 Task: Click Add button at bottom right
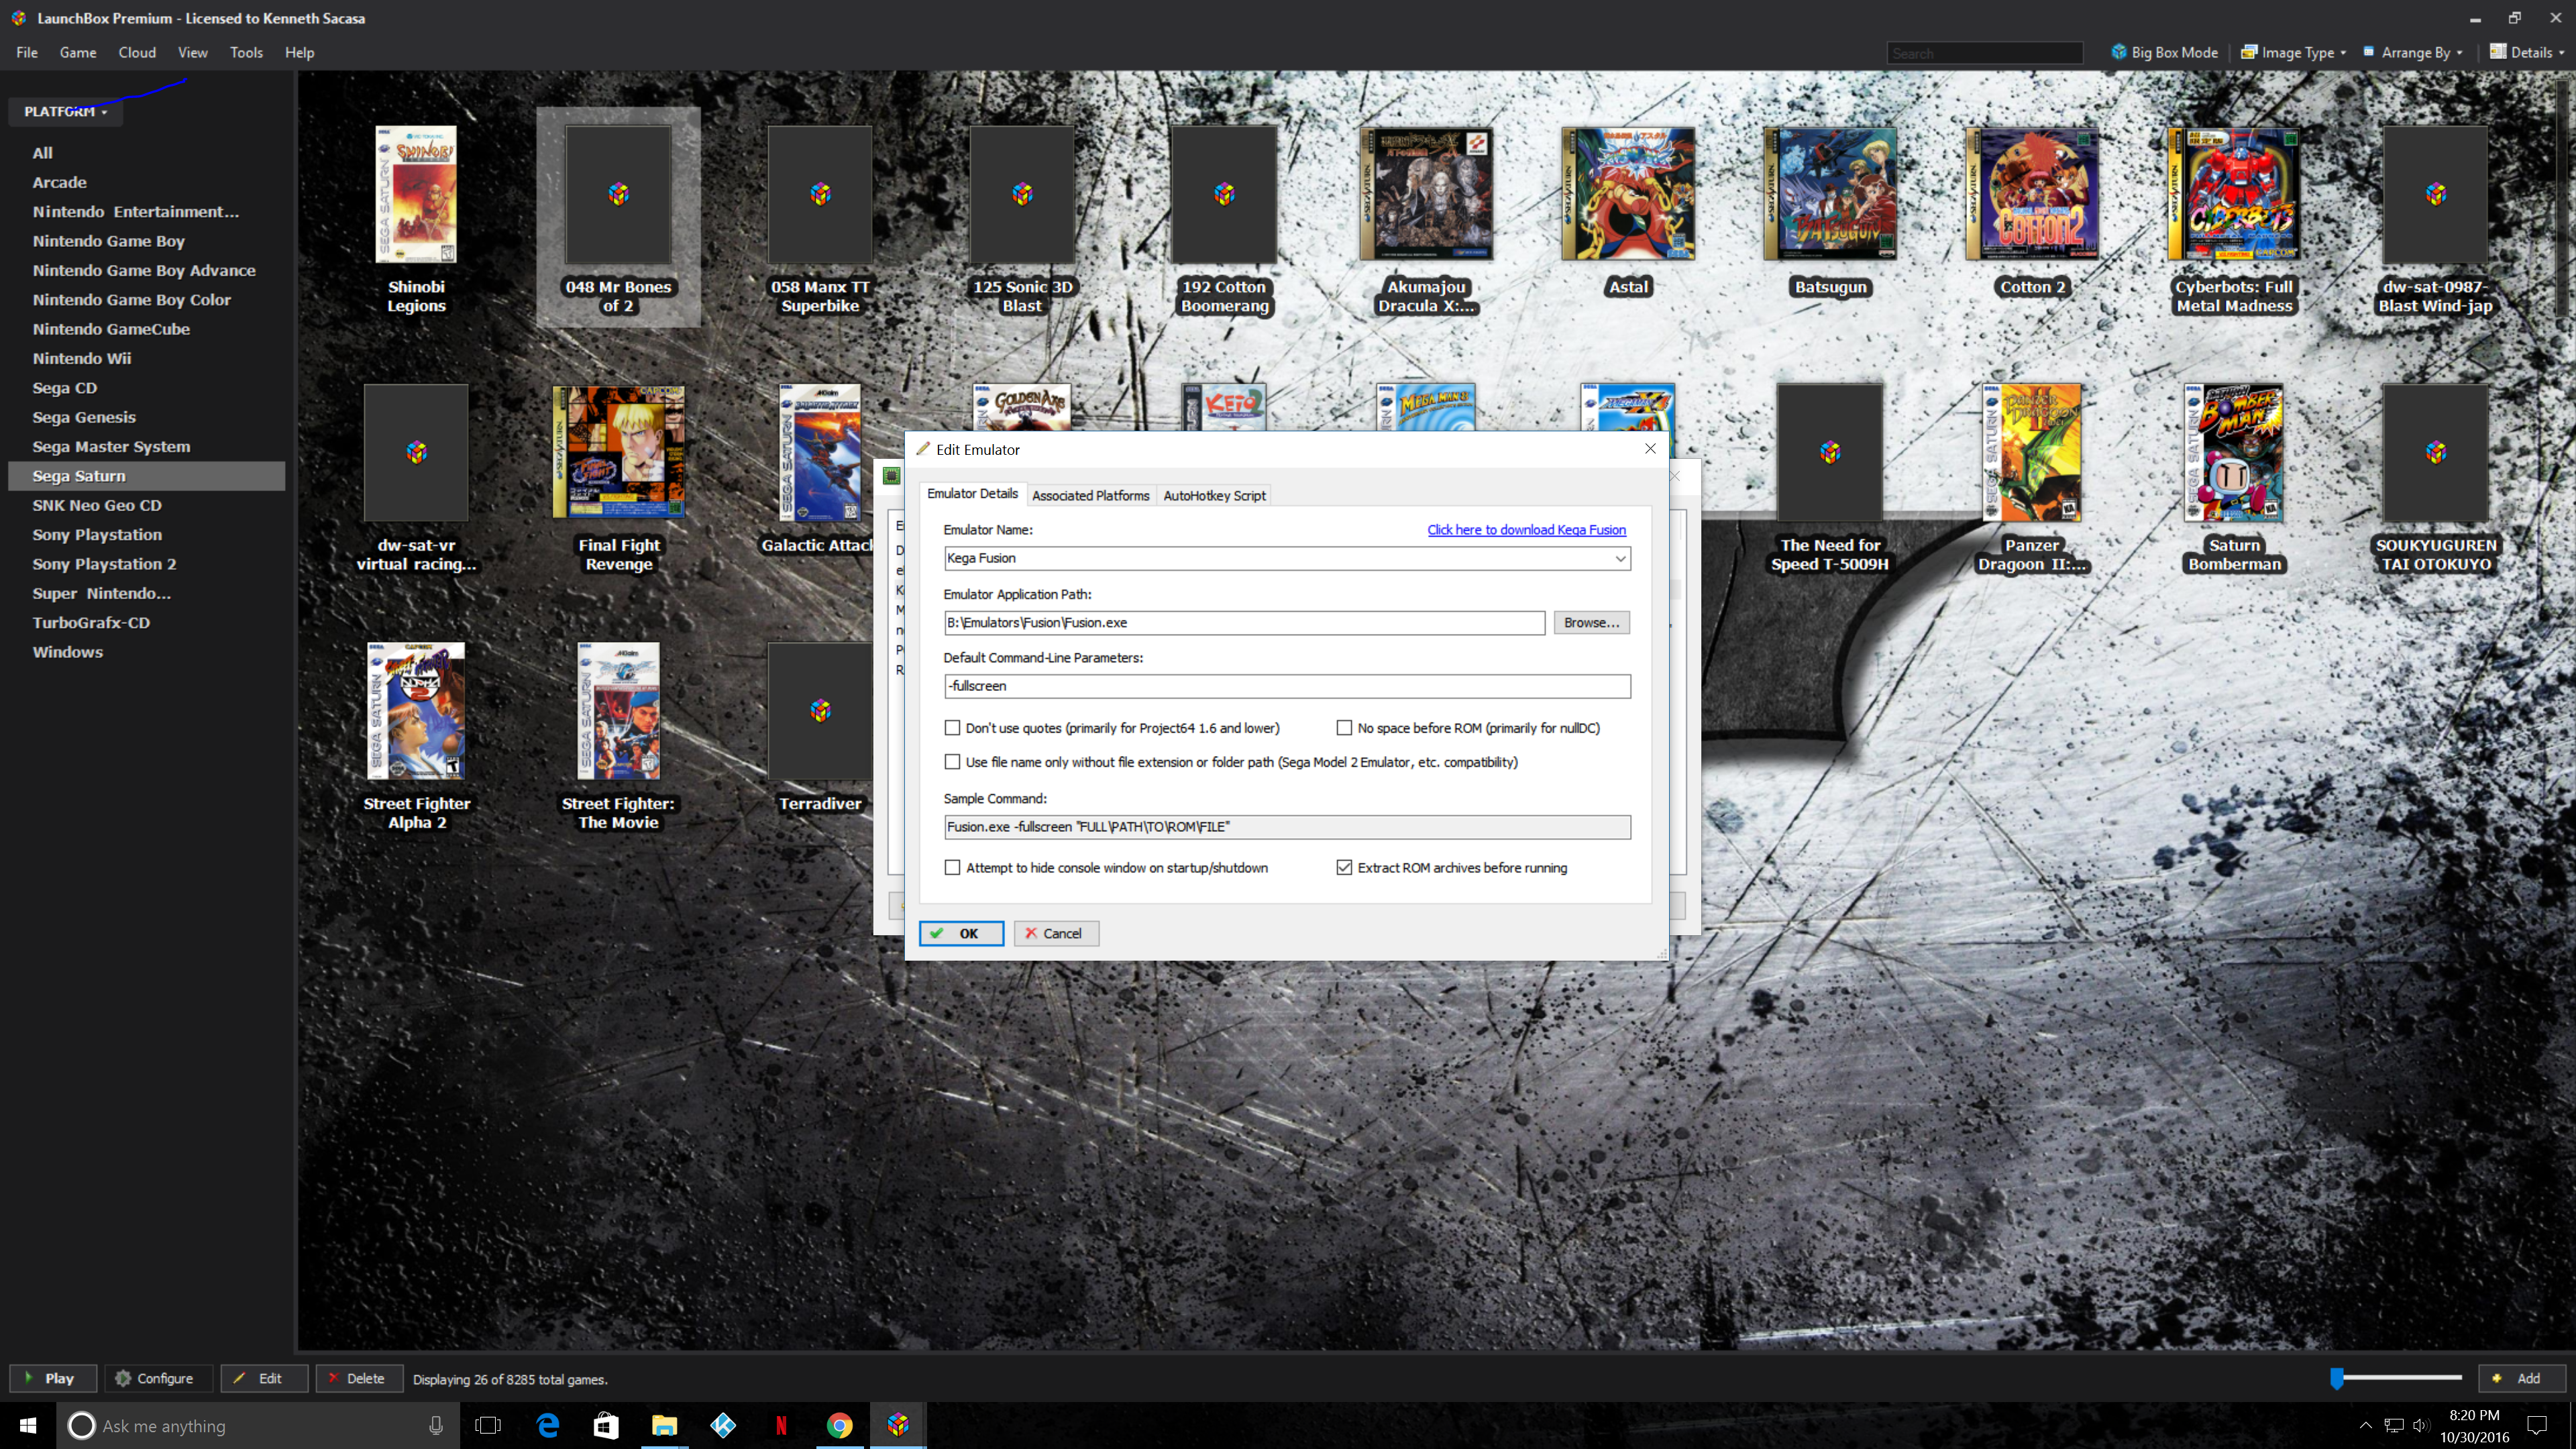tap(2522, 1378)
